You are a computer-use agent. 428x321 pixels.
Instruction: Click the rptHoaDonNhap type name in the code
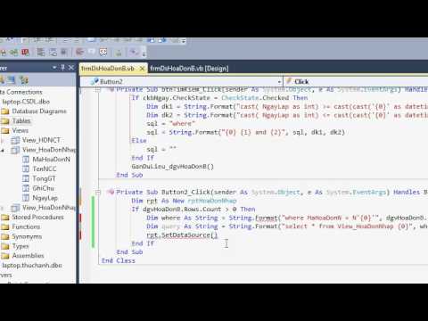pos(212,201)
